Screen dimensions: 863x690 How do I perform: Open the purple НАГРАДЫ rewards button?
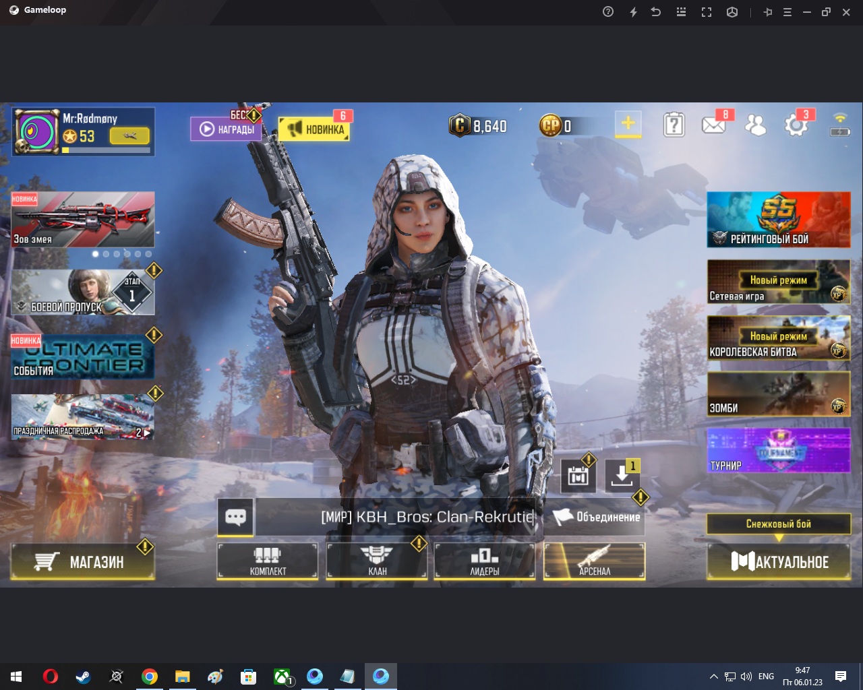226,129
